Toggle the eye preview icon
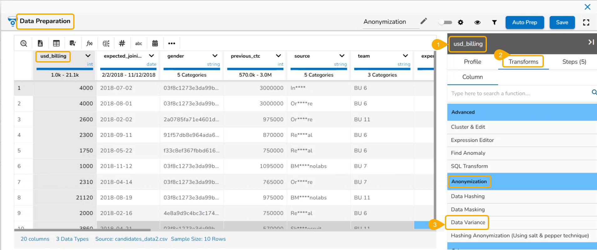Viewport: 597px width, 250px height. 477,22
